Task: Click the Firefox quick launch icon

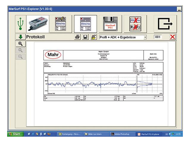Action: pyautogui.click(x=49, y=134)
